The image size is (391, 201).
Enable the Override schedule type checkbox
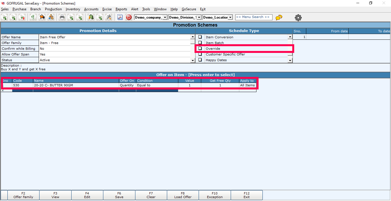(200, 48)
